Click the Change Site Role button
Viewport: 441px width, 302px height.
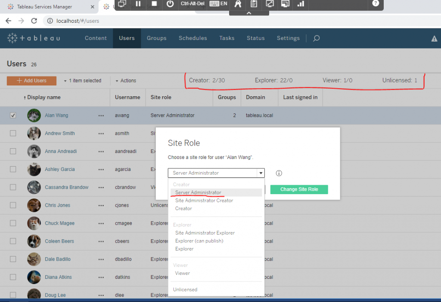(299, 189)
